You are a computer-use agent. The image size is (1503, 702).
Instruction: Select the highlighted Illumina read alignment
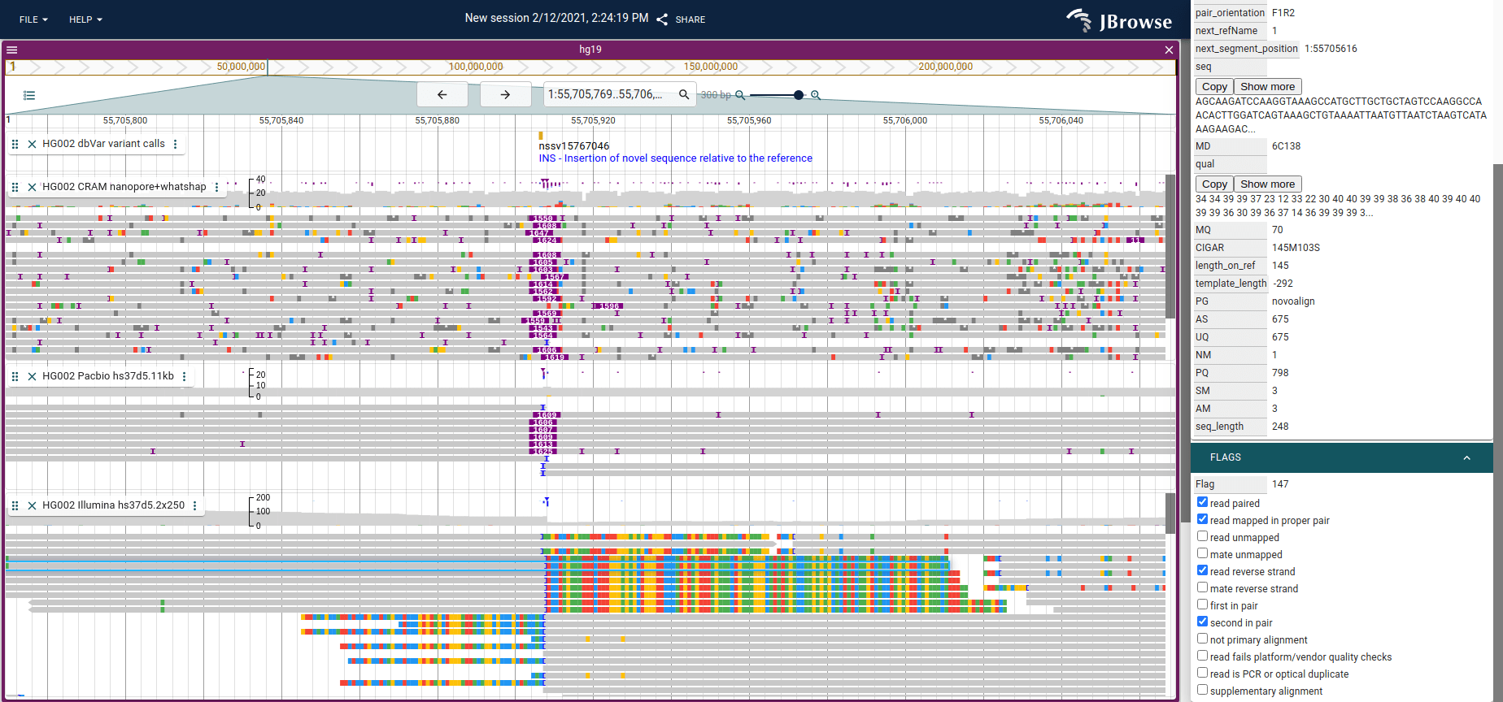(x=478, y=565)
